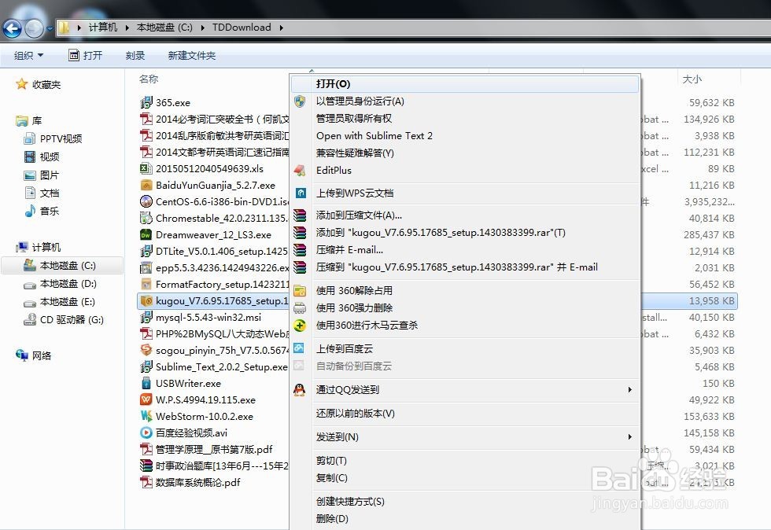Select Dreamweaver_12_LS3.exe file icon

pyautogui.click(x=146, y=234)
